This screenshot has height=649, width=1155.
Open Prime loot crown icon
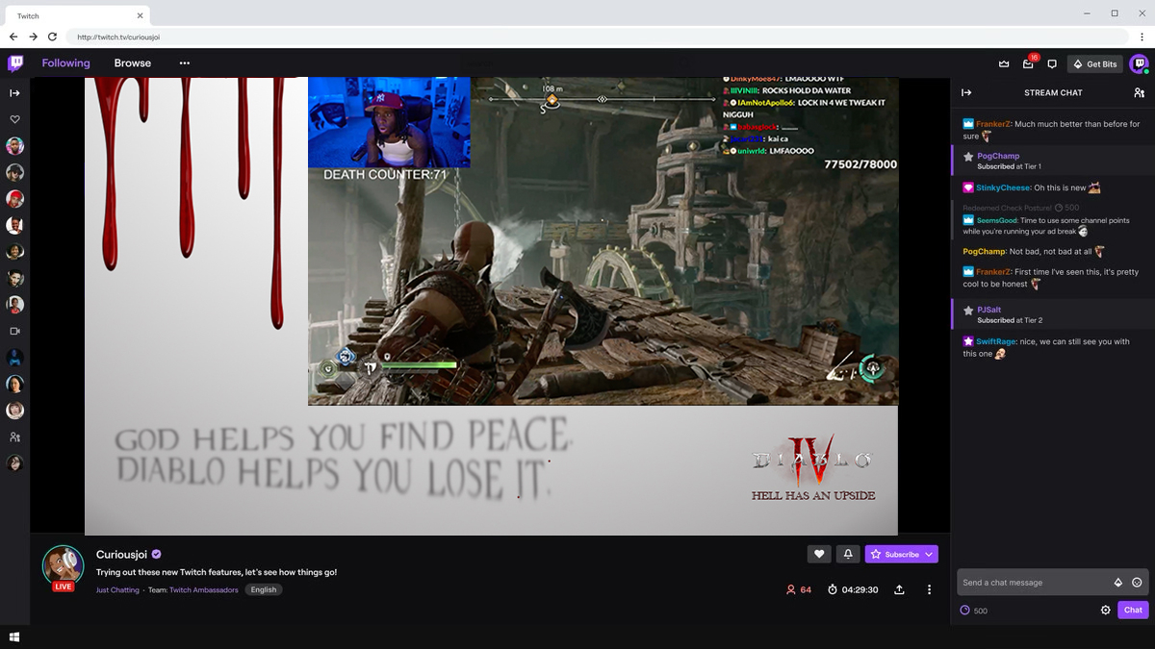(x=1004, y=64)
